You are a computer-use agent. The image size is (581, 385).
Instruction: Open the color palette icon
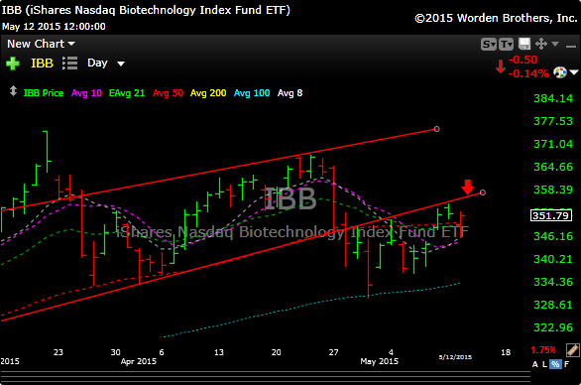(560, 72)
